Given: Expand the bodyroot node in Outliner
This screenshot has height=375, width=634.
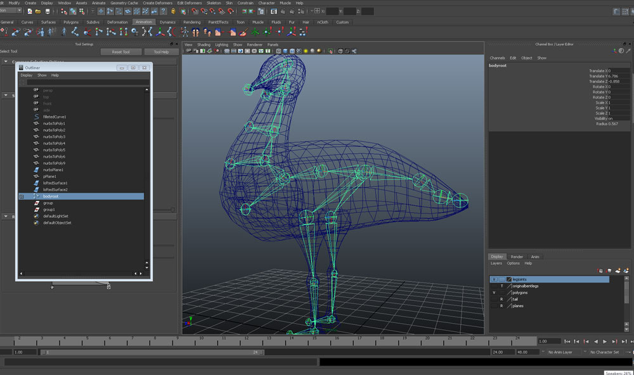Looking at the screenshot, I should click(22, 196).
